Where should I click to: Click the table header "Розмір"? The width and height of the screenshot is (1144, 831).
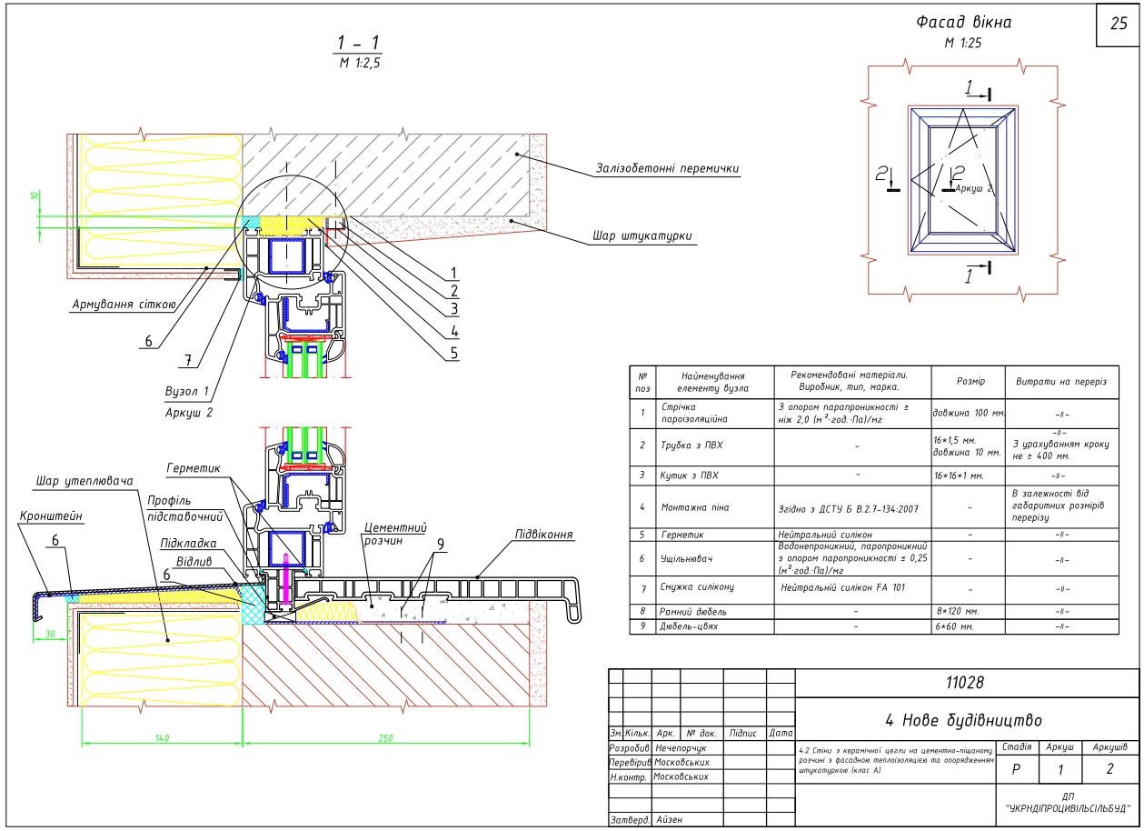(969, 381)
